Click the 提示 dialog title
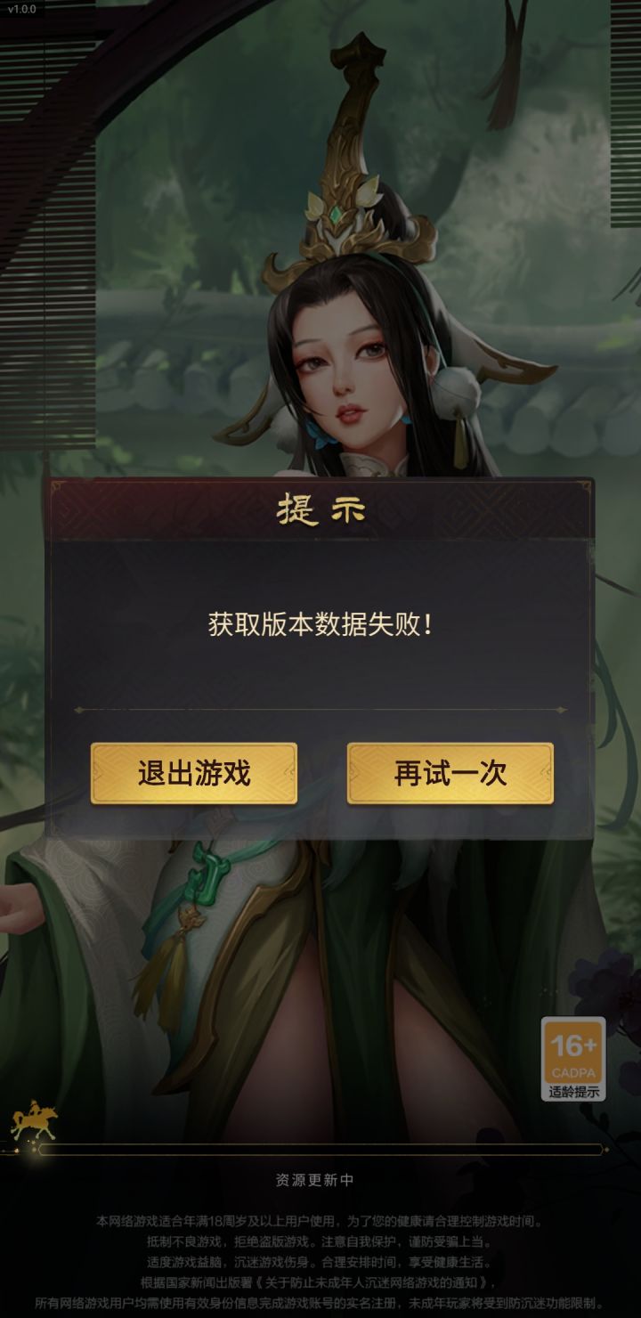Screen dimensions: 641x1318 click(320, 510)
